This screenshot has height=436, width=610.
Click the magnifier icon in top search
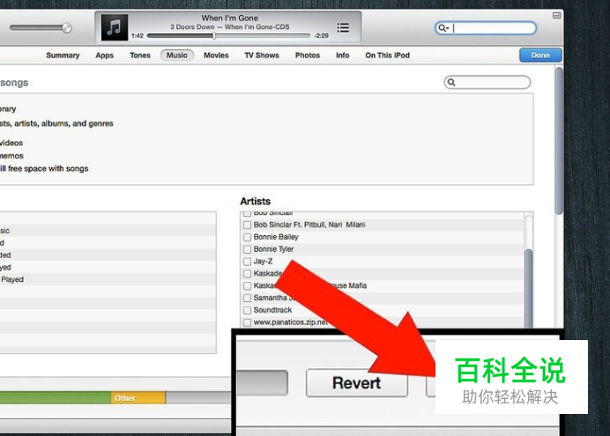click(x=443, y=28)
